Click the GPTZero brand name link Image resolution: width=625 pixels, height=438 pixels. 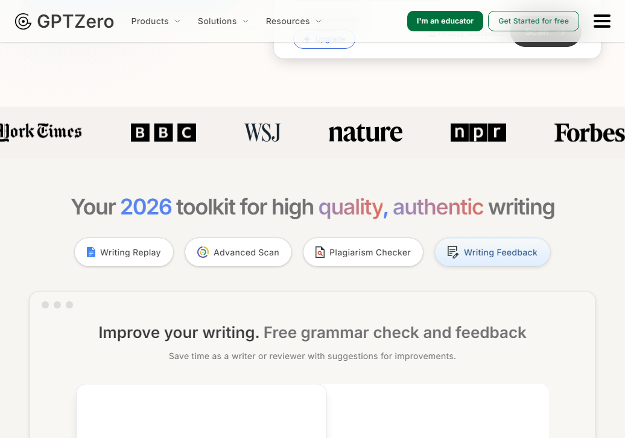click(x=75, y=22)
